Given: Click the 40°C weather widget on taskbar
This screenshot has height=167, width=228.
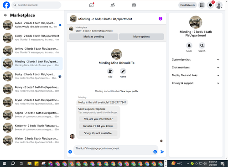Looking at the screenshot, I should (x=177, y=163).
